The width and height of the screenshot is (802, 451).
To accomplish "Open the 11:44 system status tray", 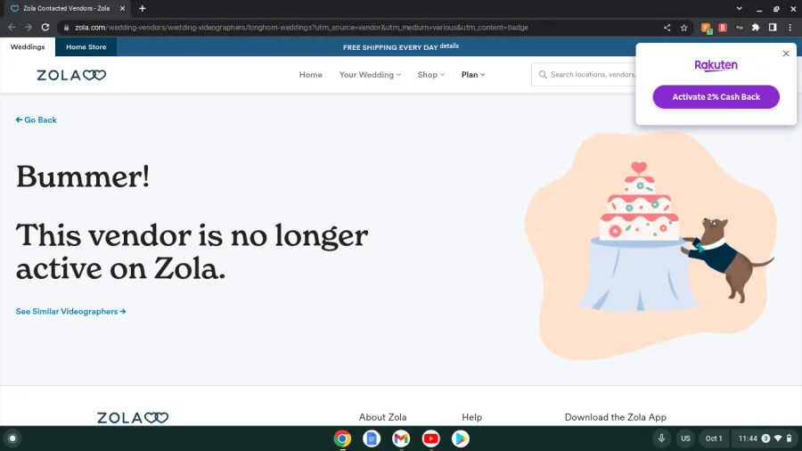I will coord(765,439).
